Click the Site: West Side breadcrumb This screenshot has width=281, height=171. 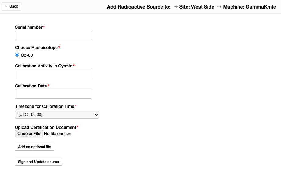click(x=197, y=7)
